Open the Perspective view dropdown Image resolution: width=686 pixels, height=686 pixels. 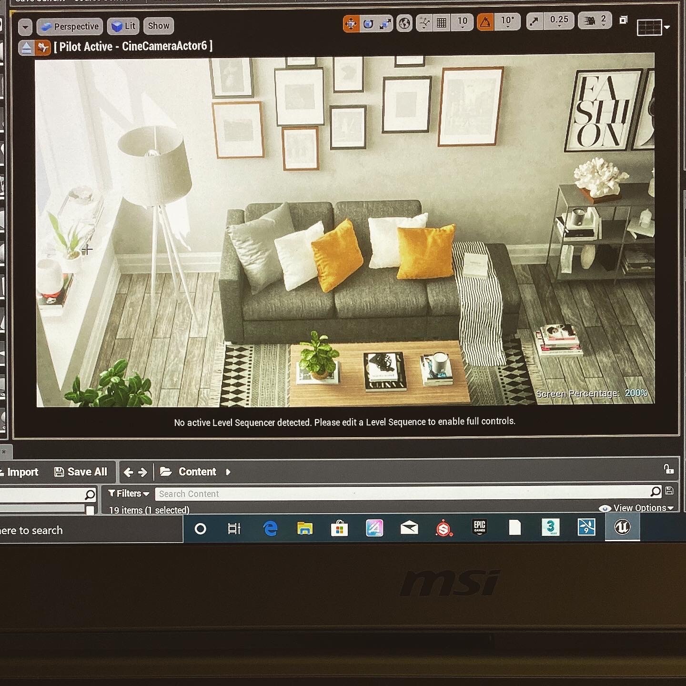click(x=70, y=26)
